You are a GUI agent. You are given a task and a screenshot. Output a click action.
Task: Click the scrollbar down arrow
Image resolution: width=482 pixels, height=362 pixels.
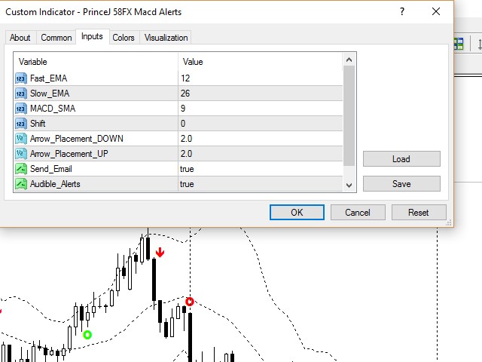click(x=349, y=185)
